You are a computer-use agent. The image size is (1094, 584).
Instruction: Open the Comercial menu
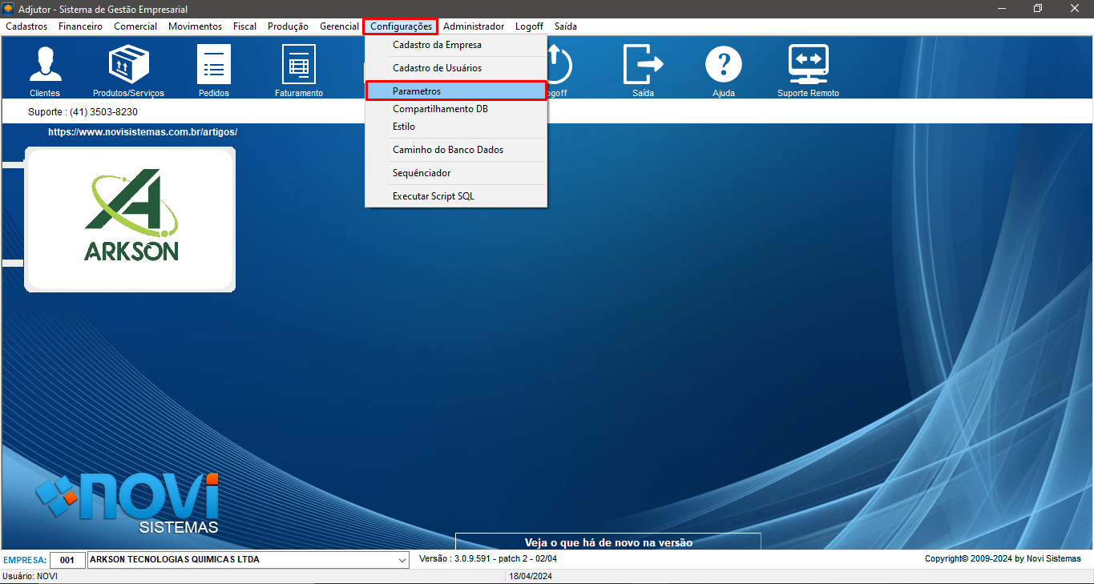(135, 26)
